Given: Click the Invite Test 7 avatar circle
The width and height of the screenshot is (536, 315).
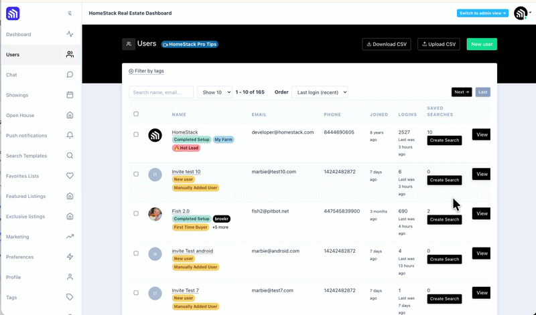Looking at the screenshot, I should tap(155, 294).
